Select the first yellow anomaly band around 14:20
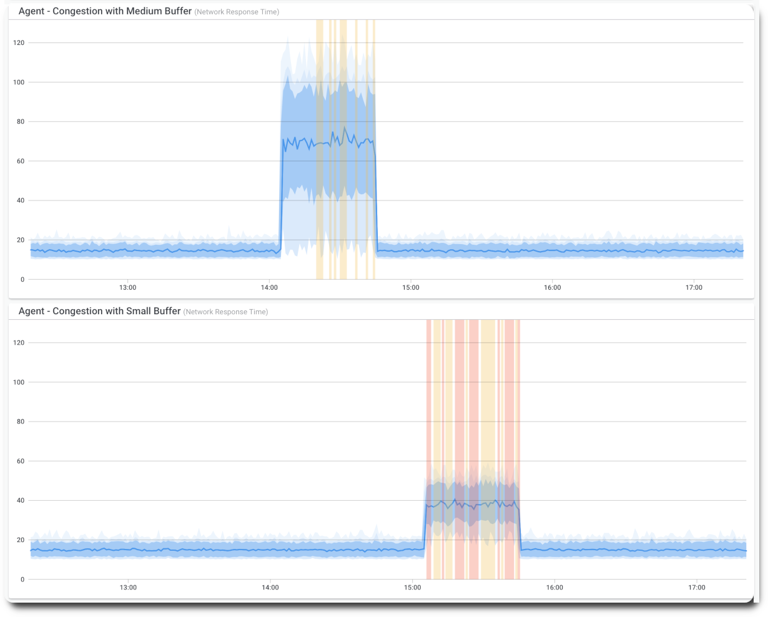The width and height of the screenshot is (768, 617). [319, 150]
